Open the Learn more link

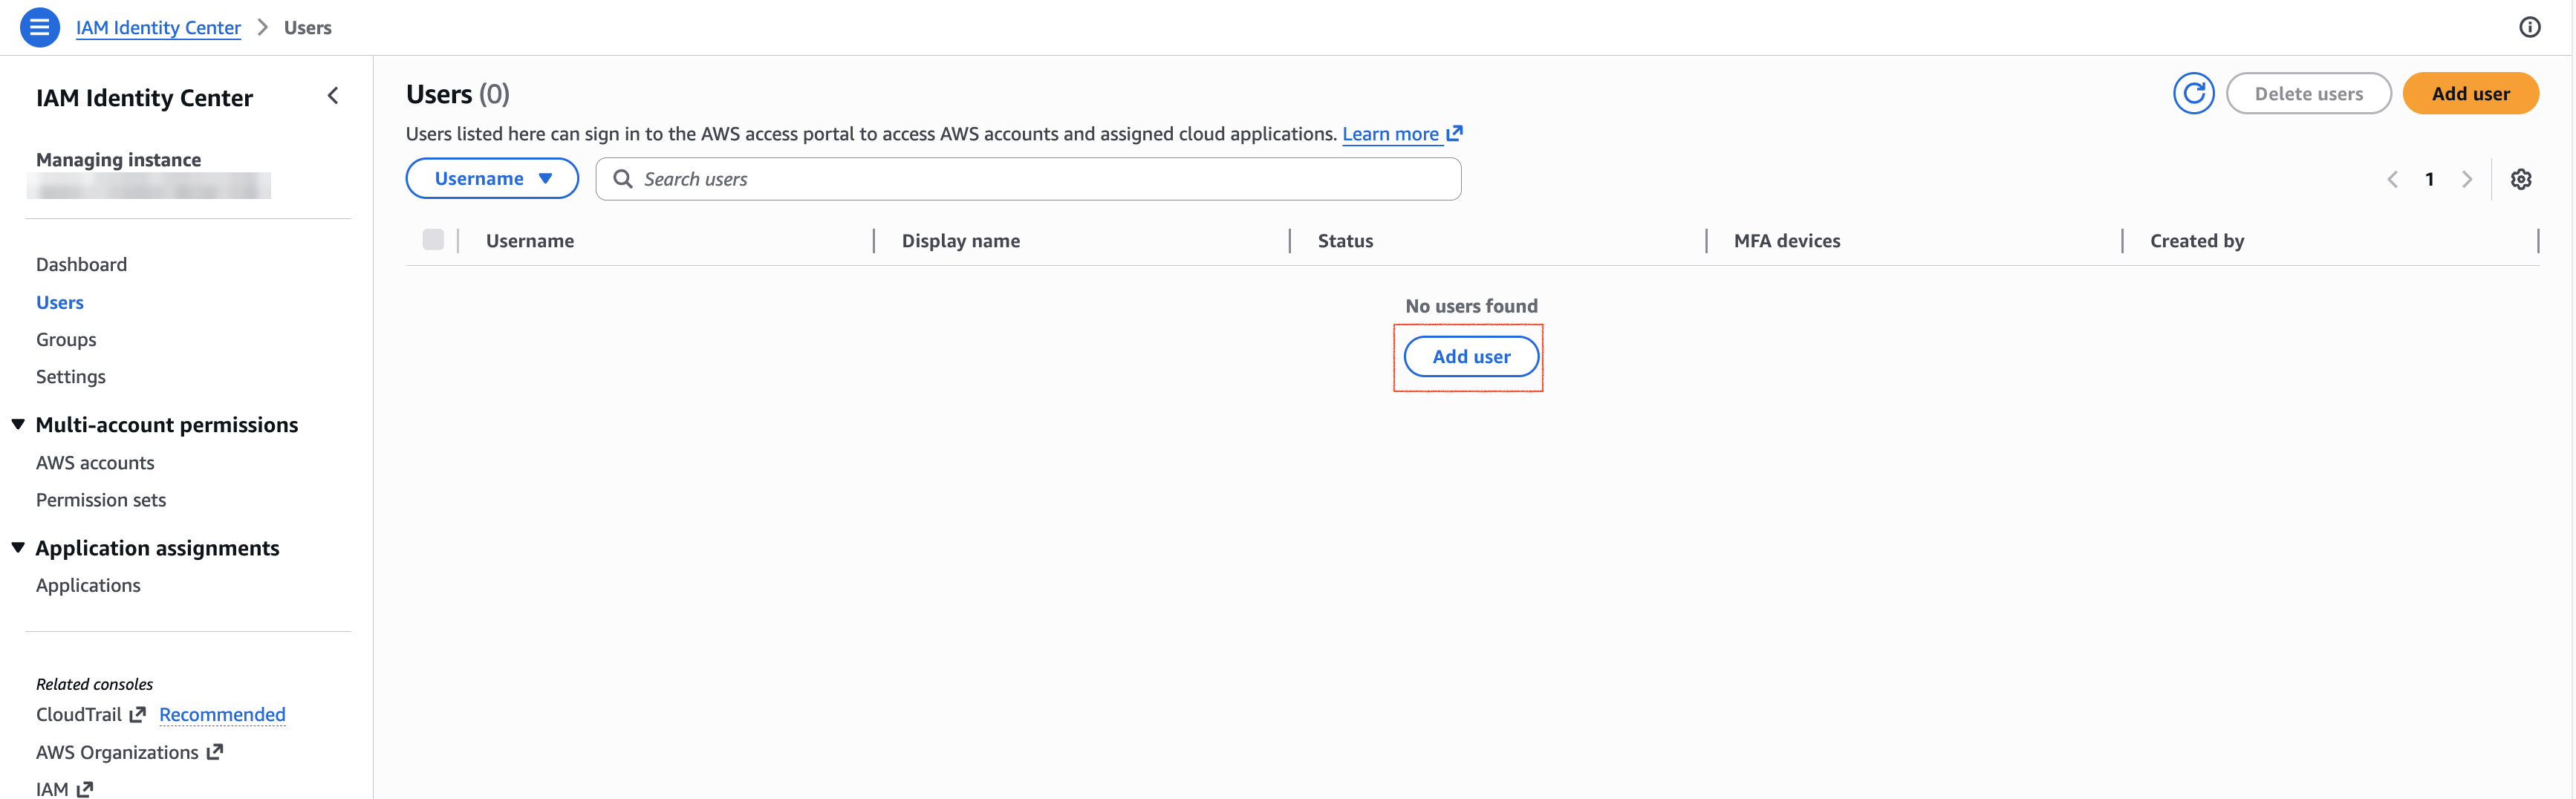pos(1390,133)
